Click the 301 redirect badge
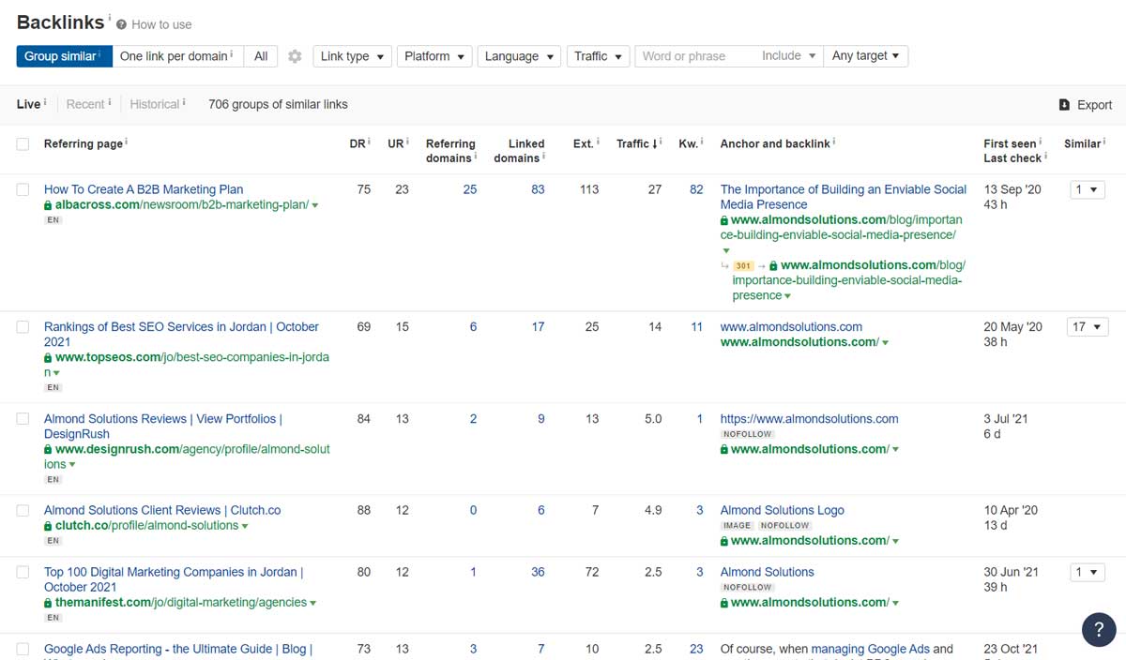1126x660 pixels. (x=743, y=266)
